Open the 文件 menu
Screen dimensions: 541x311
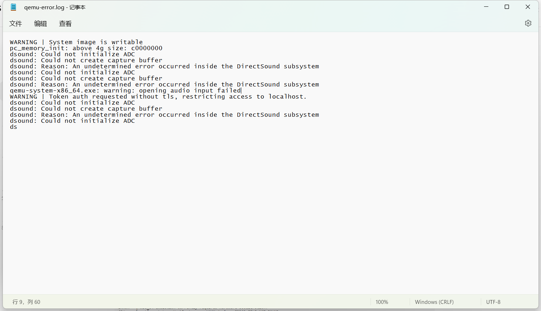coord(16,23)
